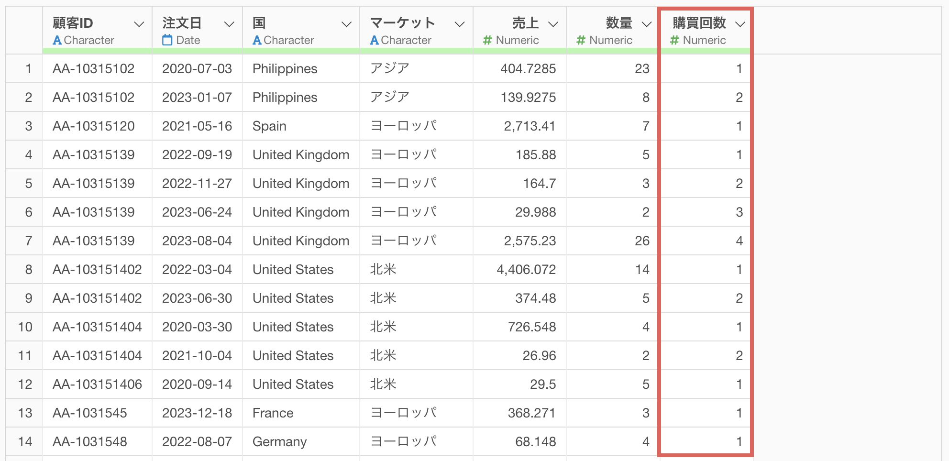Image resolution: width=949 pixels, height=461 pixels.
Task: Click sales value 368.271
Action: tap(532, 413)
